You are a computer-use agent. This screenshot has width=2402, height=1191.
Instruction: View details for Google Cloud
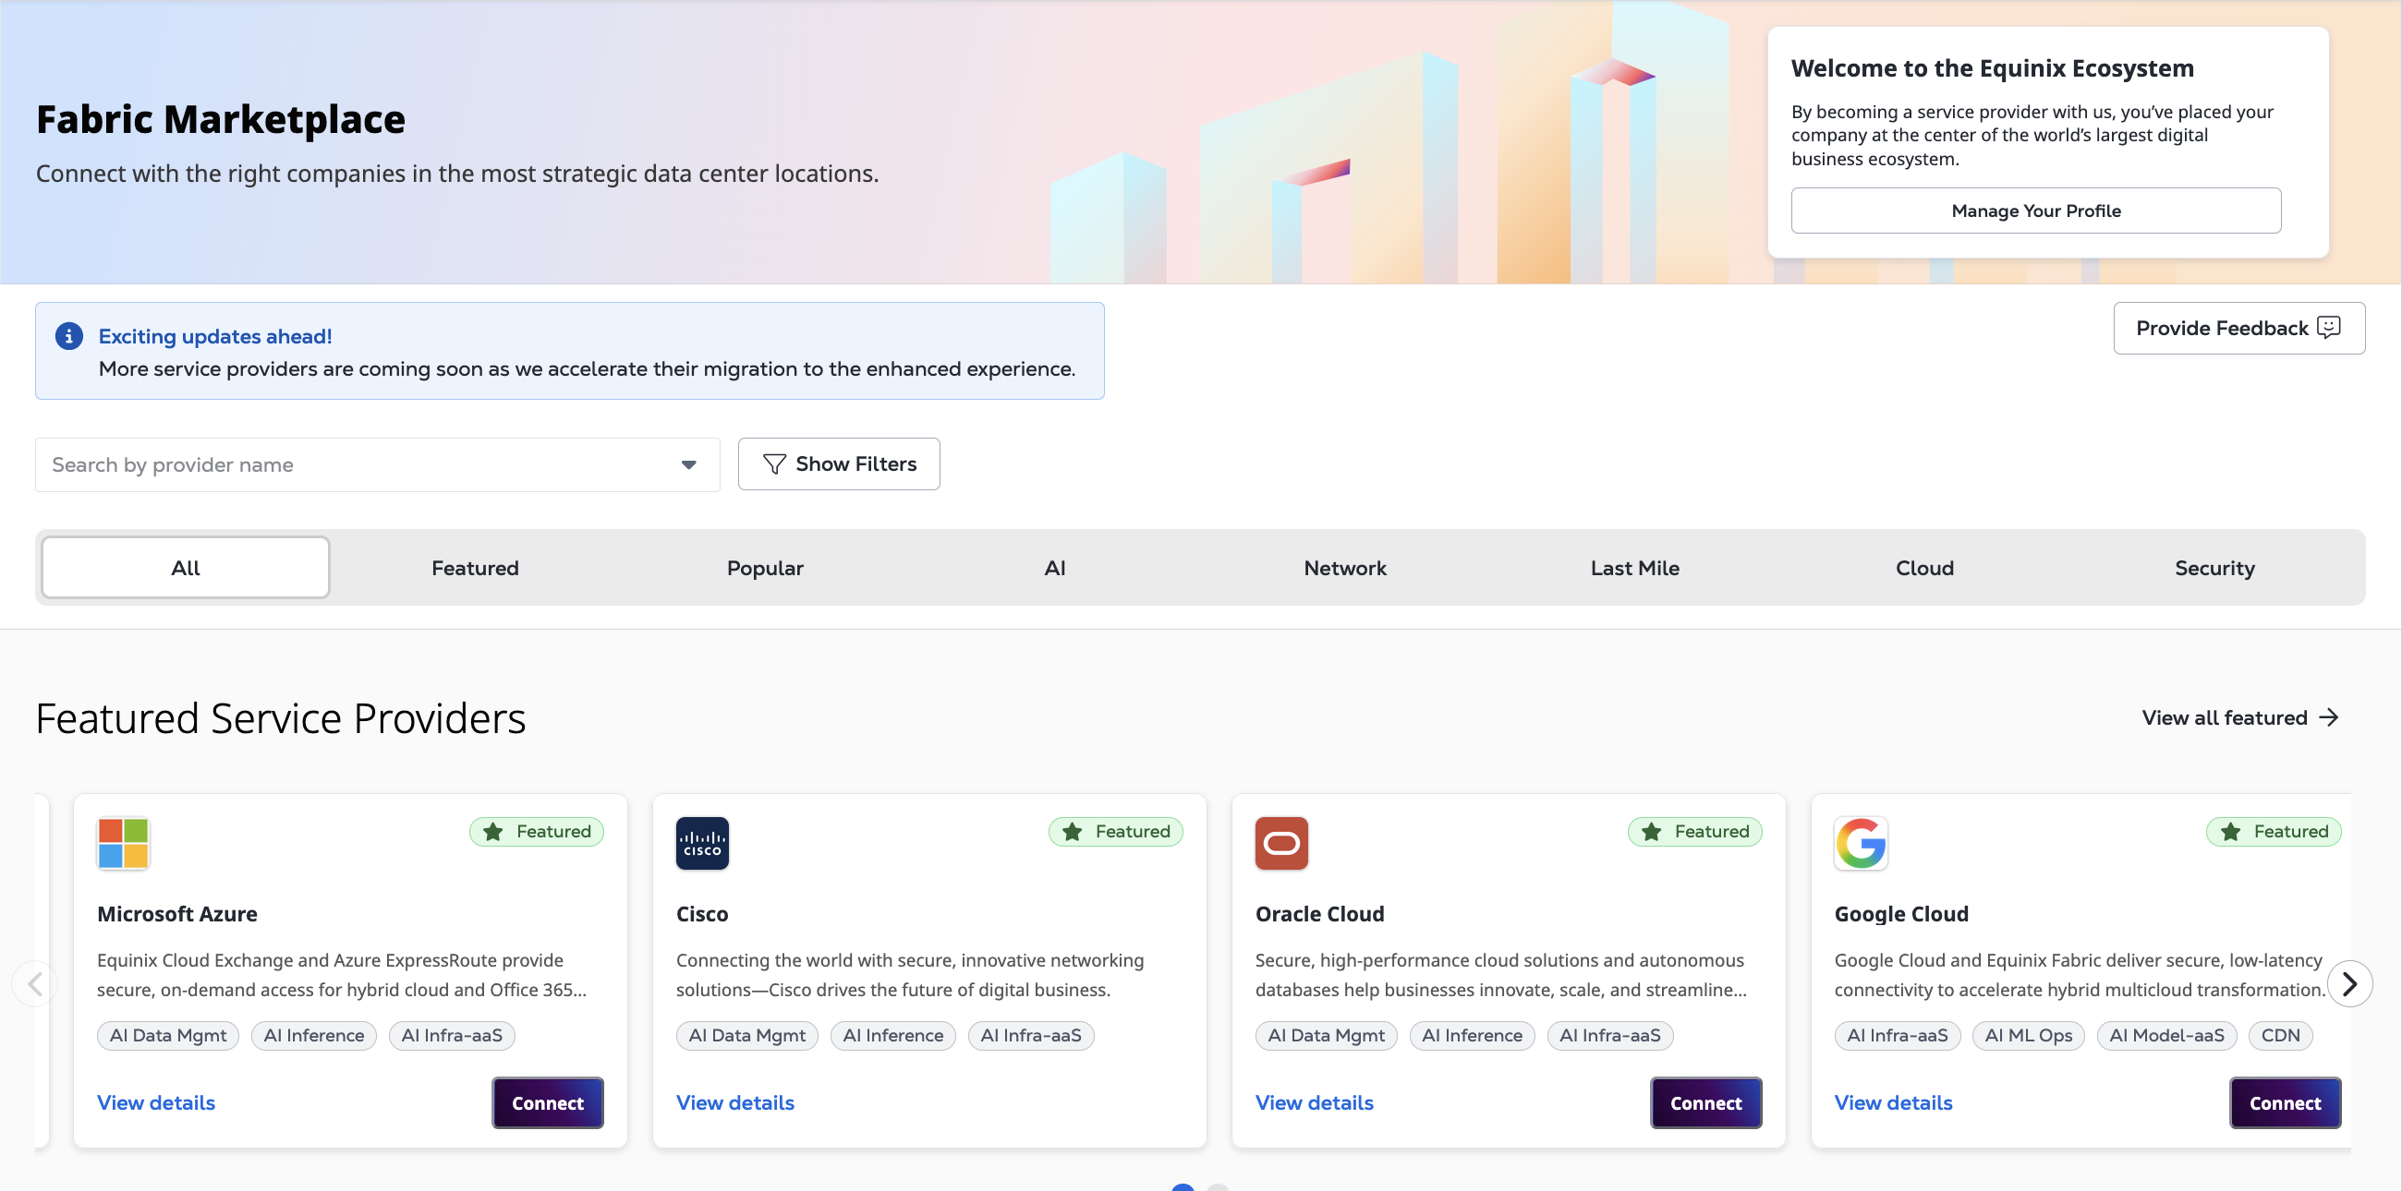point(1893,1102)
